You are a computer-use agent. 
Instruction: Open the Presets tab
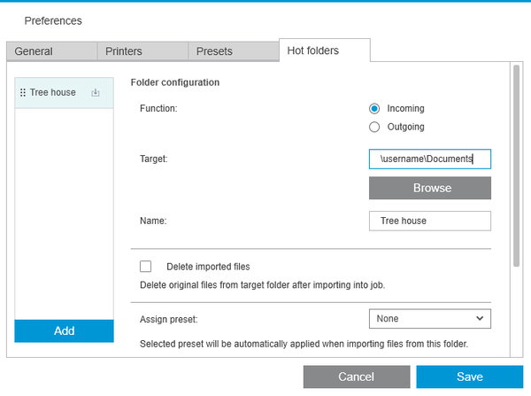(234, 51)
